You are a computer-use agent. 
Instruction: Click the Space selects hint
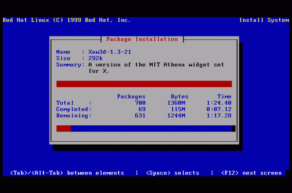coord(172,173)
